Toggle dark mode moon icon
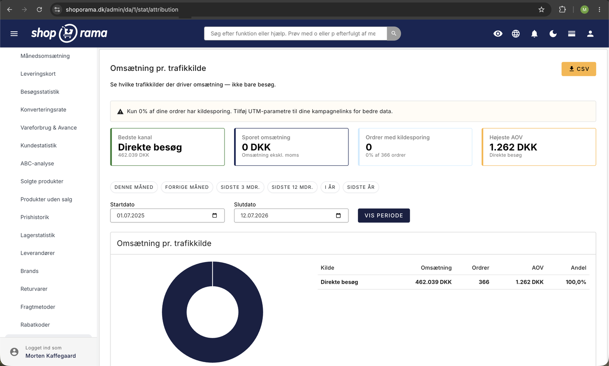The width and height of the screenshot is (609, 366). click(553, 34)
